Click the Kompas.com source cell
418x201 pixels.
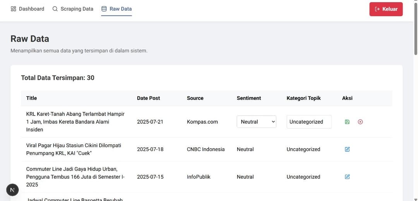tap(202, 122)
